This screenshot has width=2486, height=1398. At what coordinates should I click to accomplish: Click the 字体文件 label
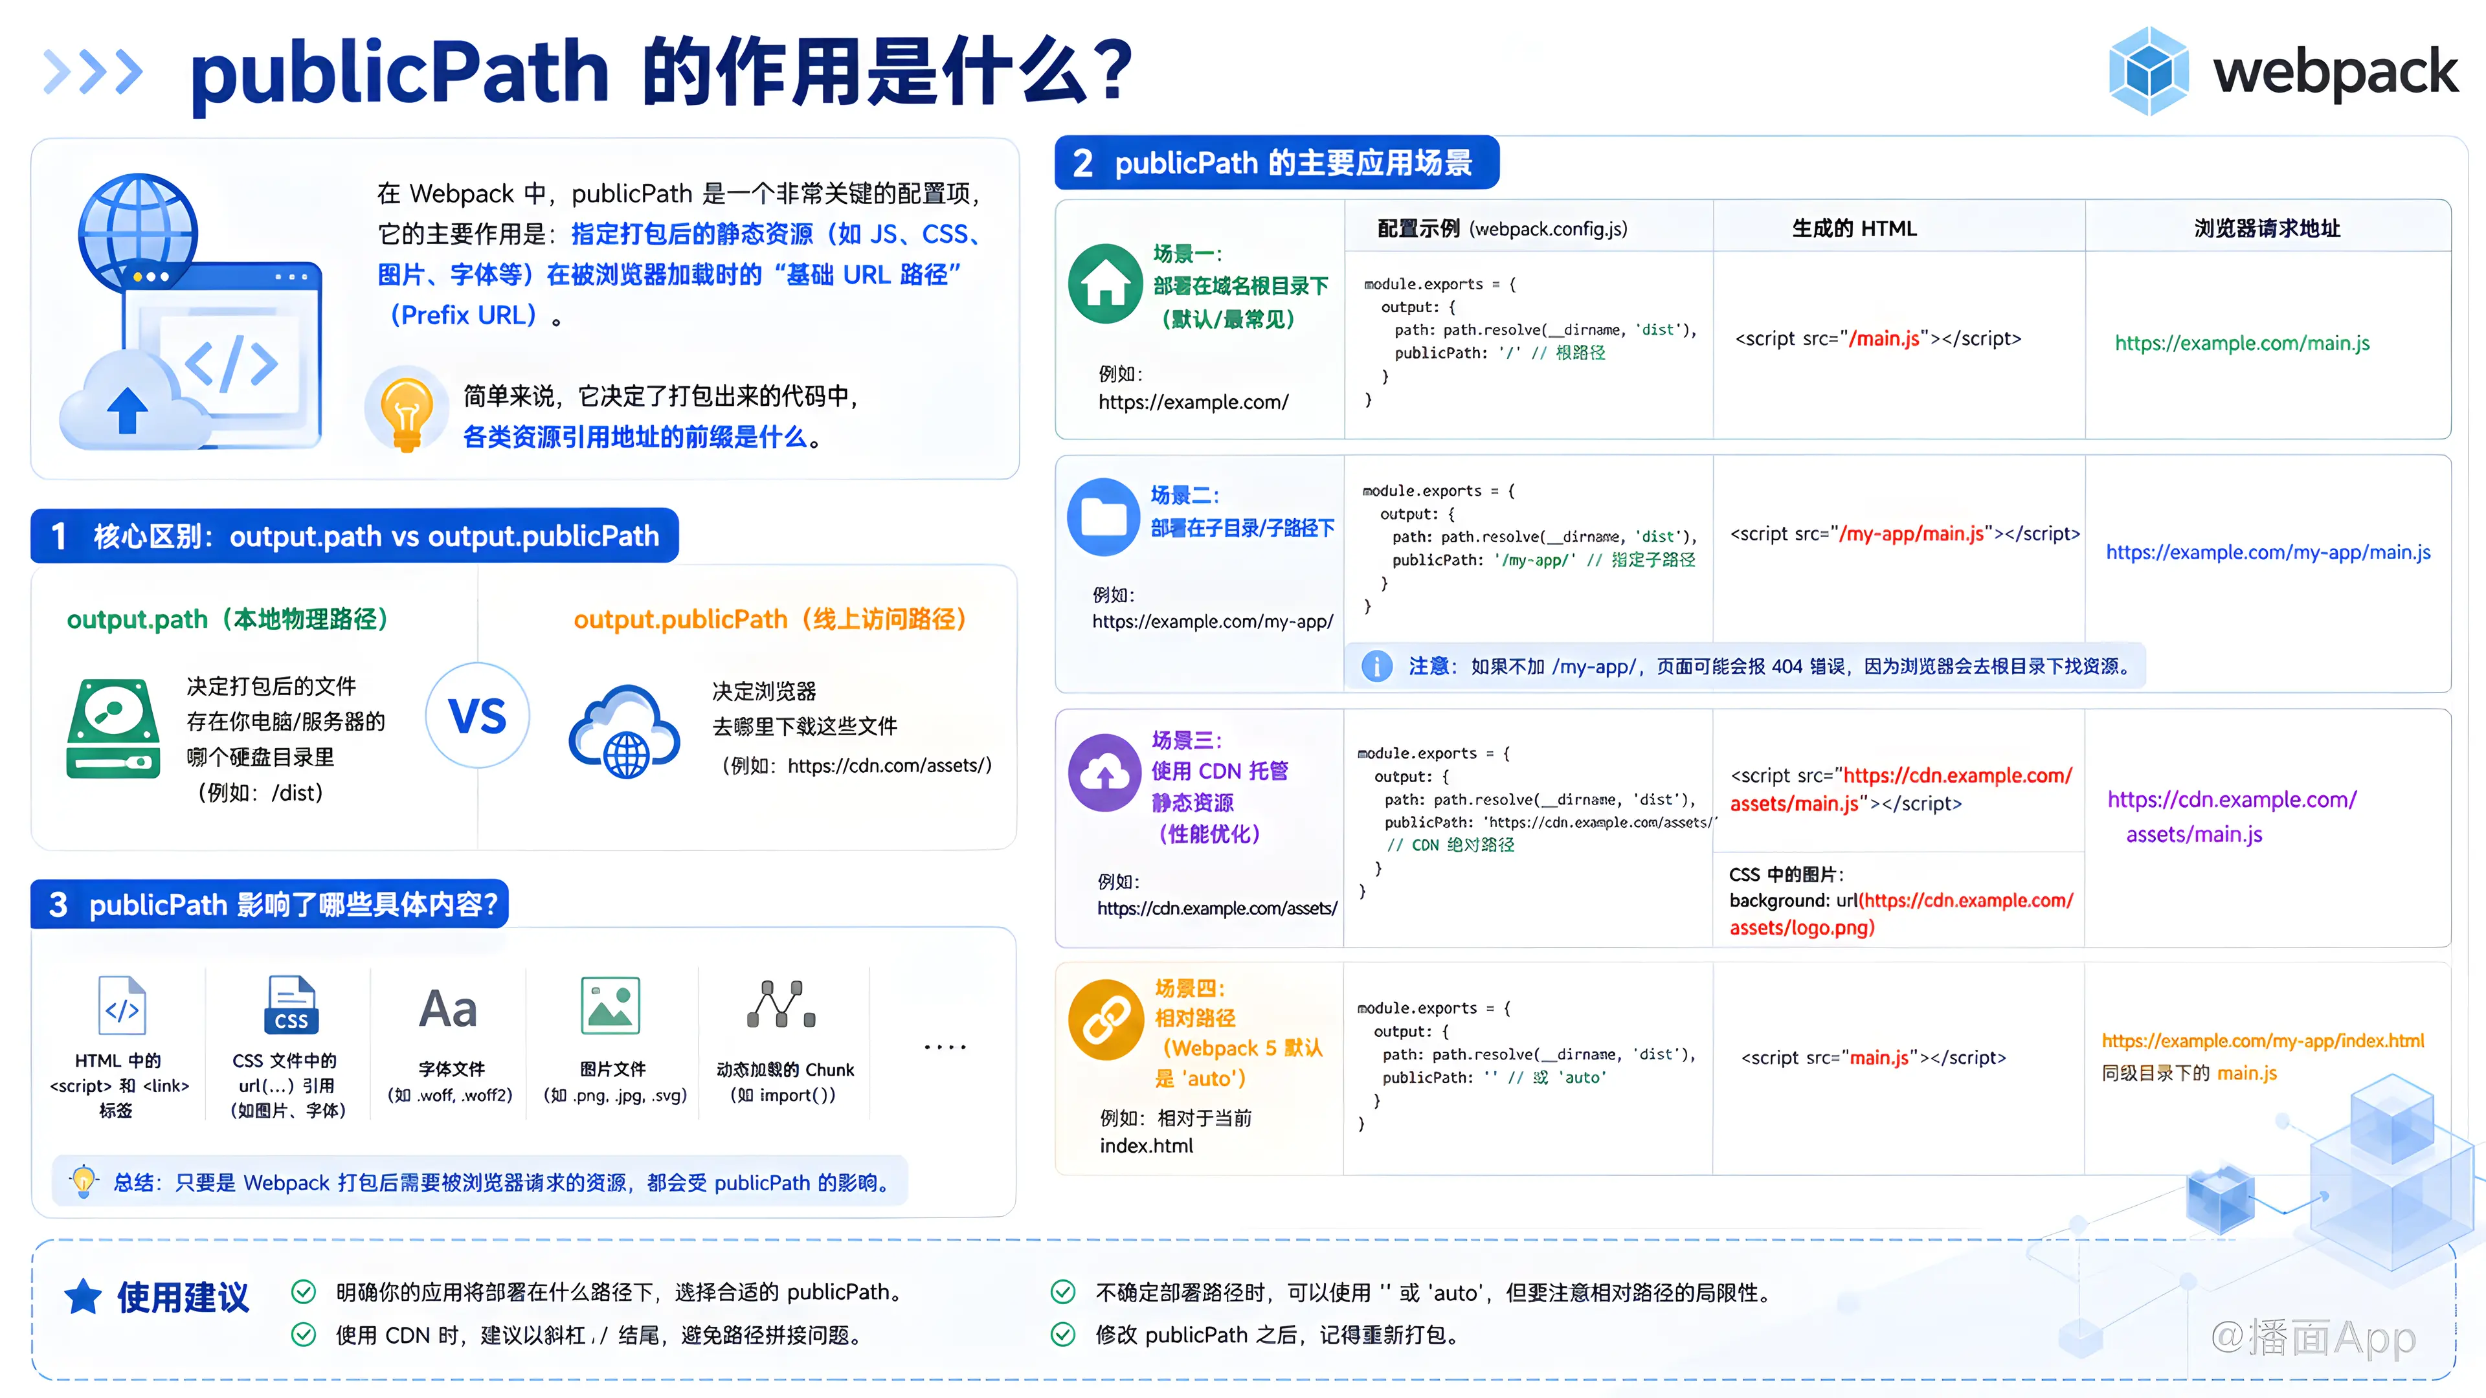451,1069
